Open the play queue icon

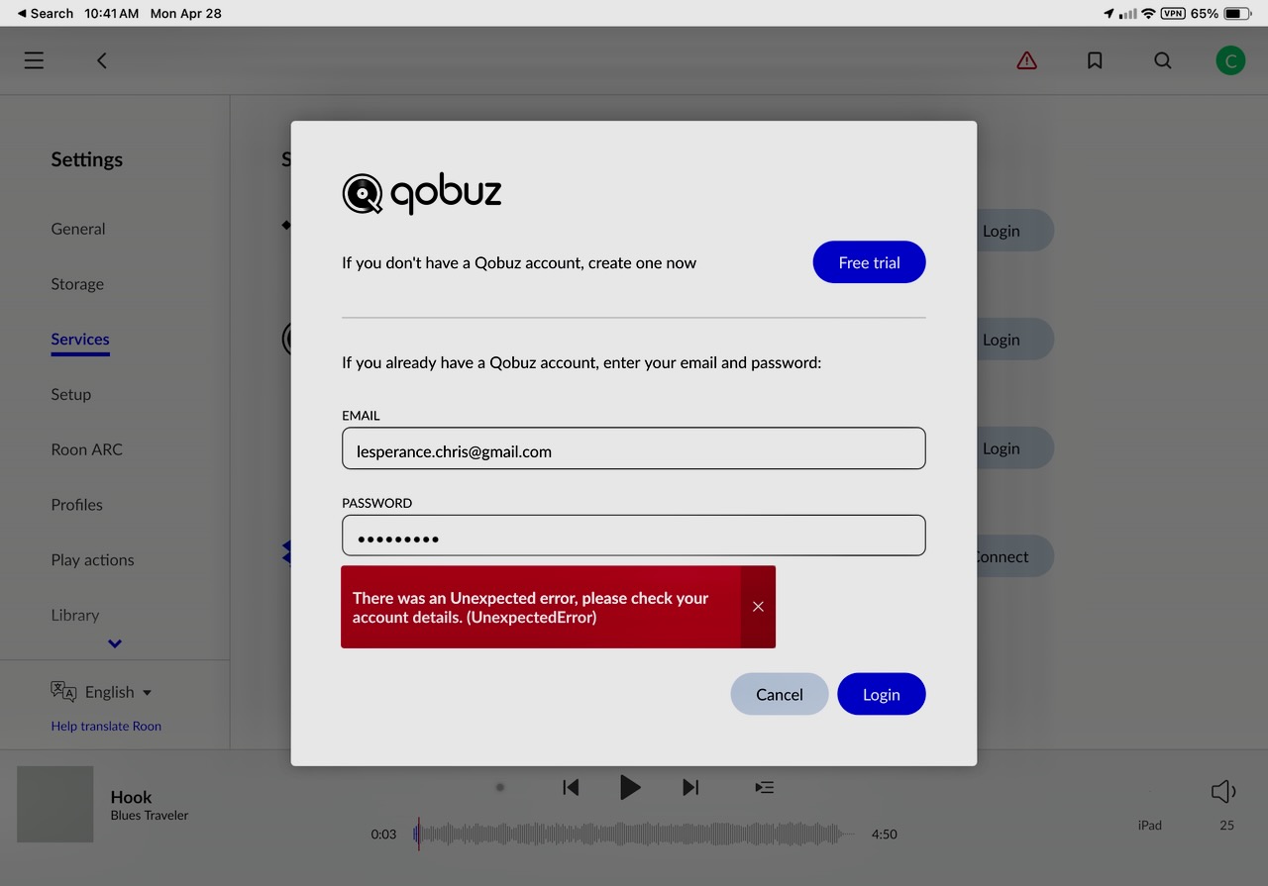click(x=764, y=787)
